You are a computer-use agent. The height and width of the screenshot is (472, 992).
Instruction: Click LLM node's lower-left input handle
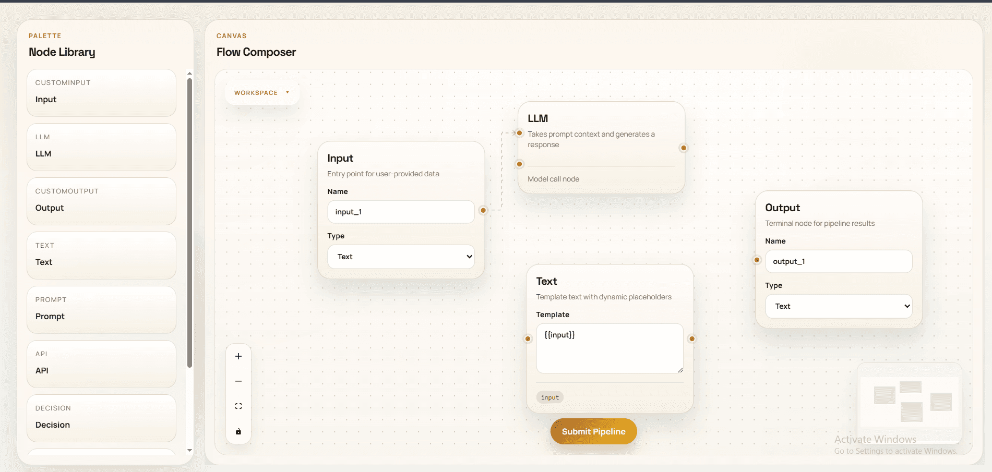pos(519,164)
